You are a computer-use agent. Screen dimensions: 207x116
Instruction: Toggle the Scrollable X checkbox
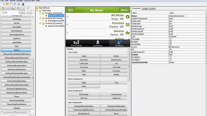click(170, 57)
